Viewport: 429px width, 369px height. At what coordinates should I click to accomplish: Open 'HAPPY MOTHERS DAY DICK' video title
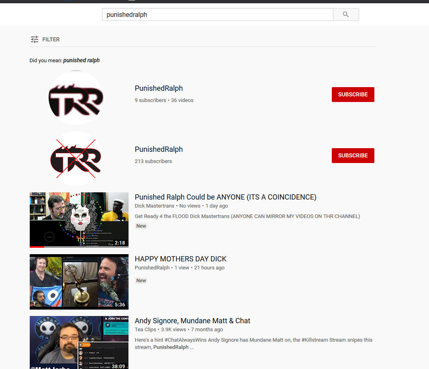click(181, 259)
